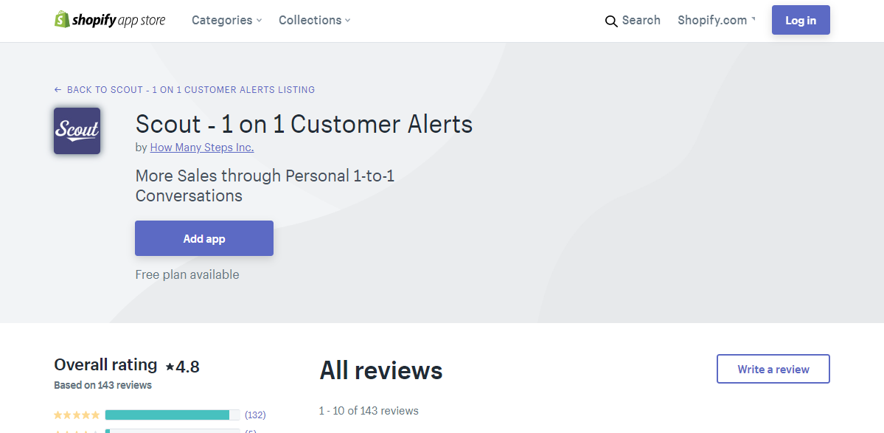Open the Collections dropdown
The image size is (884, 433).
coord(314,21)
